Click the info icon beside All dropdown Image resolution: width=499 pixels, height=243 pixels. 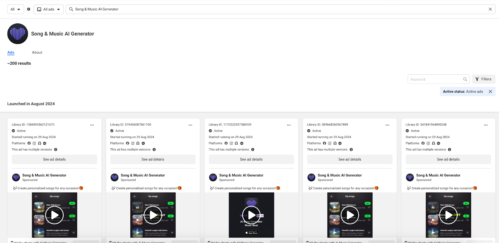(29, 9)
